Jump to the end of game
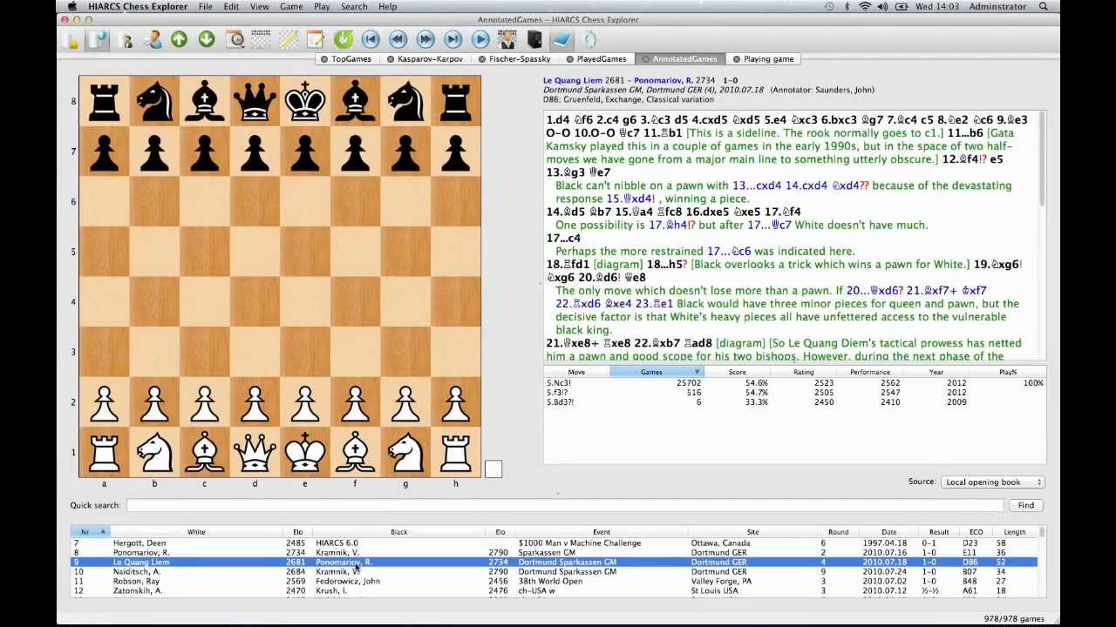Screen dimensions: 1116x627 [453, 39]
